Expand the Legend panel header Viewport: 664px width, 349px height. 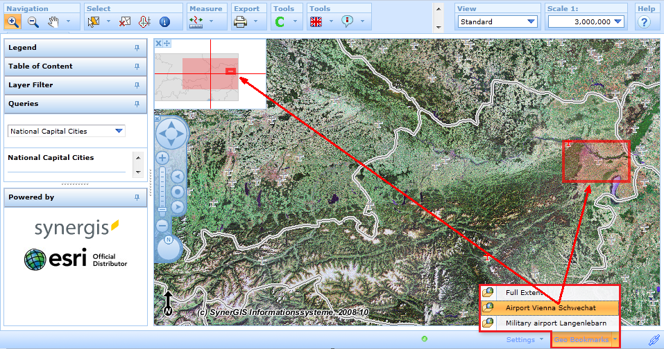coord(76,48)
